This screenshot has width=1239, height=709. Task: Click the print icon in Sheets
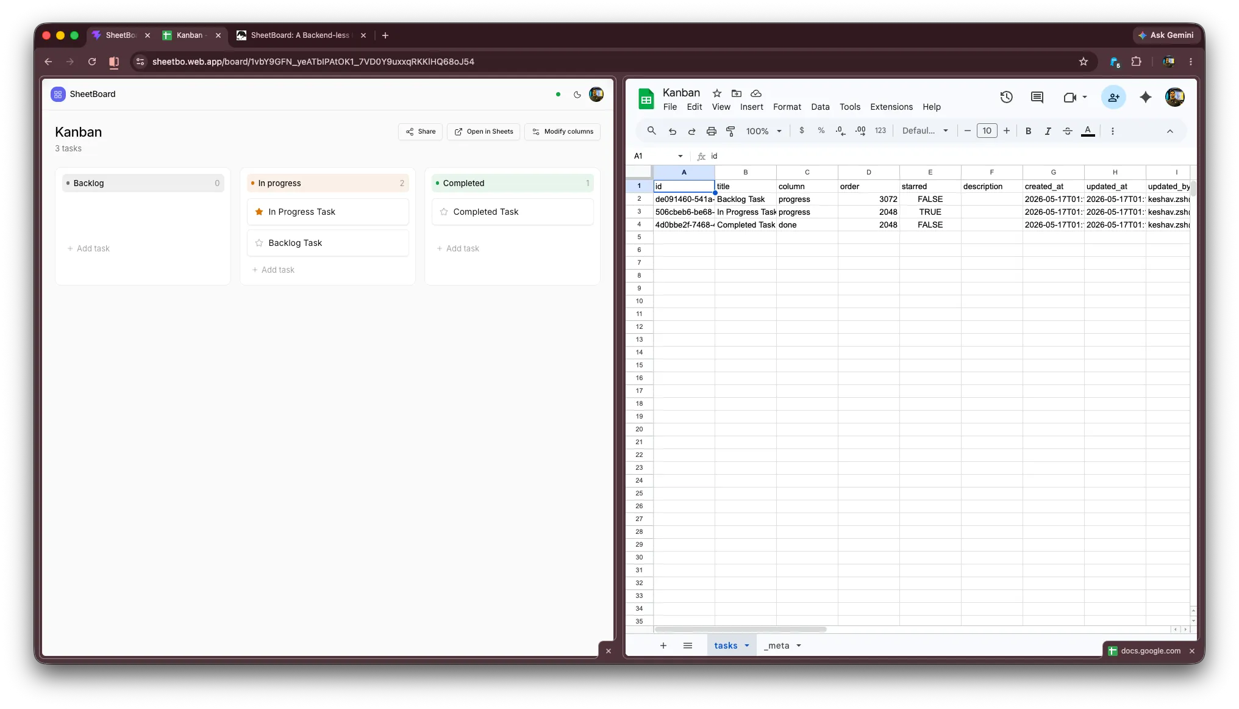tap(711, 131)
